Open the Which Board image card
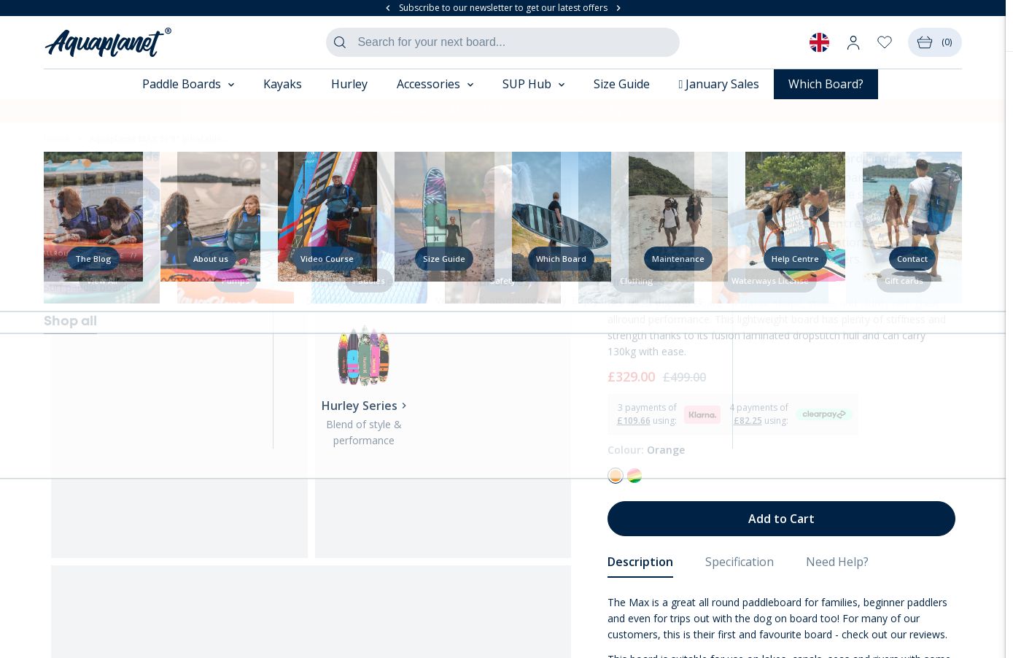The image size is (1013, 658). (x=562, y=217)
